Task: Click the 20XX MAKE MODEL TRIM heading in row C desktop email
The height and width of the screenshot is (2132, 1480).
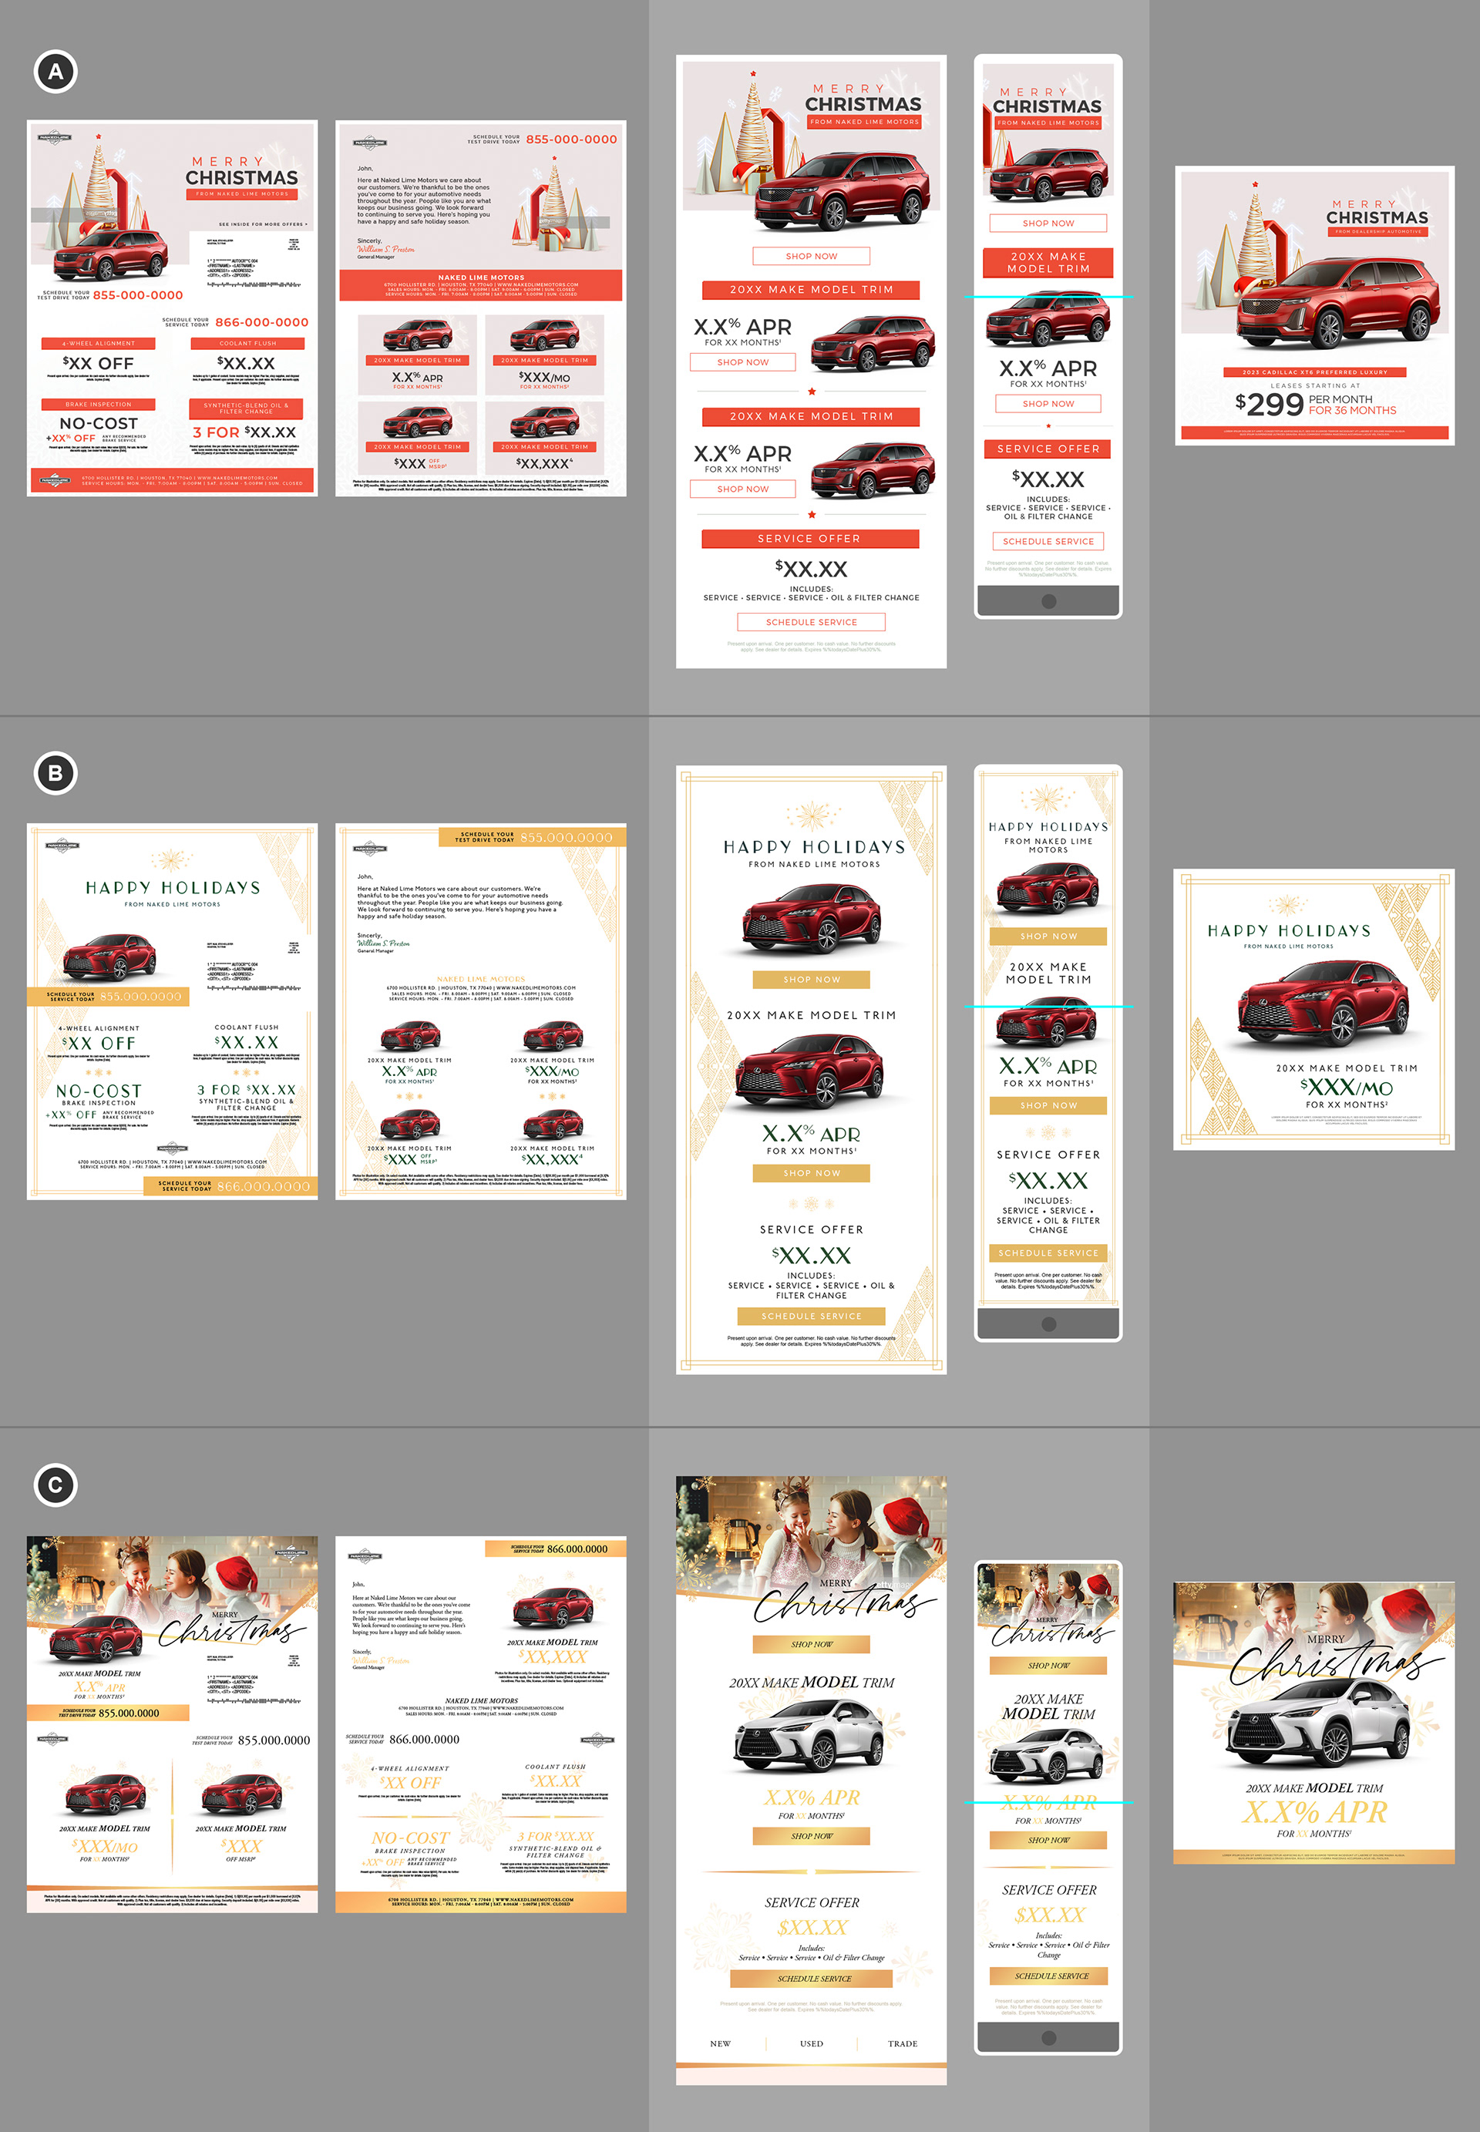Action: click(812, 1682)
